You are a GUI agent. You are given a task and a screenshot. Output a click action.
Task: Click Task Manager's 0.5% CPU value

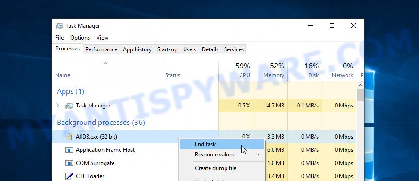click(244, 106)
